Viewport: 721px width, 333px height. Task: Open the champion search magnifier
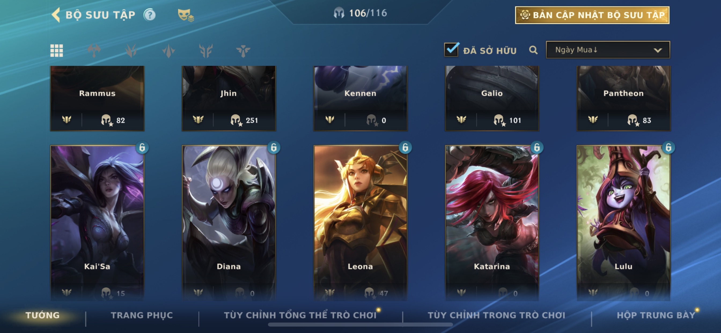(533, 50)
